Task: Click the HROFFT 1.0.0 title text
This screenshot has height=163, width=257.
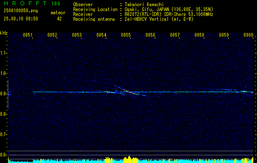Action: point(32,3)
